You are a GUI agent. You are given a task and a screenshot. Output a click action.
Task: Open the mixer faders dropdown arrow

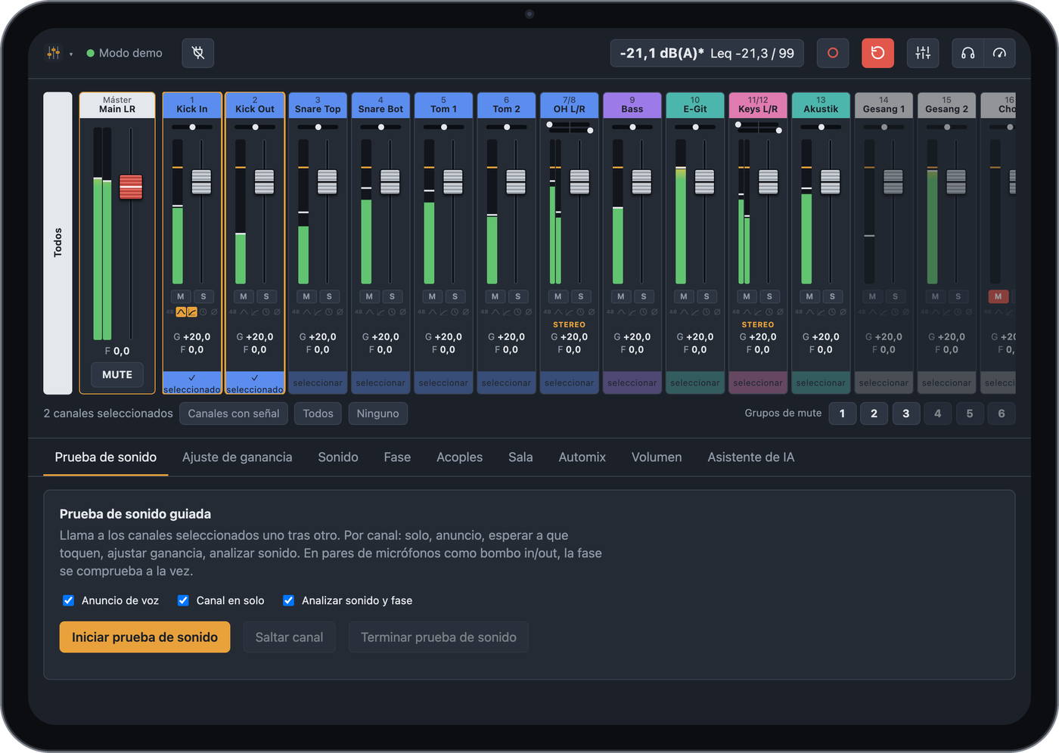(71, 54)
